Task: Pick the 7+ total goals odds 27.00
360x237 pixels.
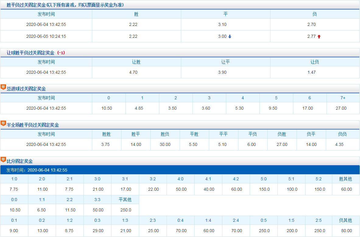Action: 341,108
